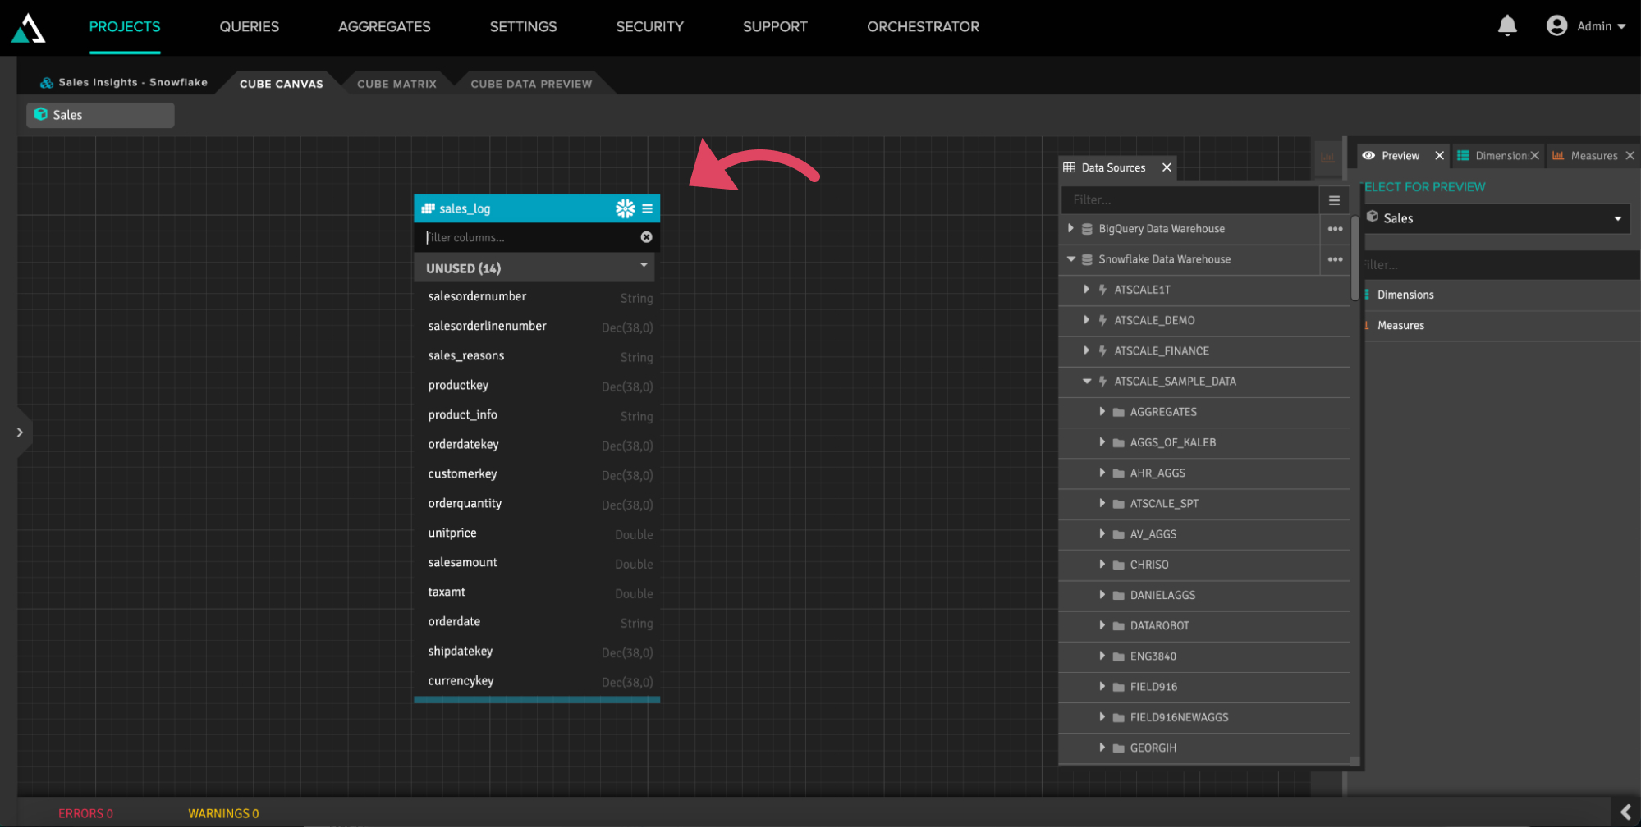Select the ENG3840 schema
The image size is (1641, 828).
[x=1153, y=656]
